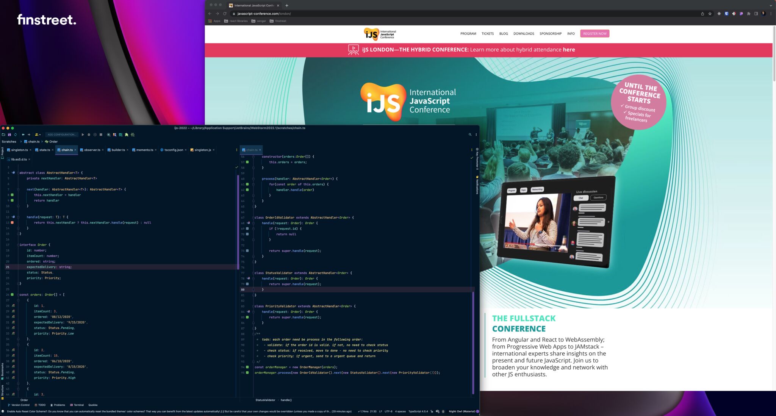Click the Run with Coverage icon
Image resolution: width=776 pixels, height=416 pixels.
(x=95, y=134)
